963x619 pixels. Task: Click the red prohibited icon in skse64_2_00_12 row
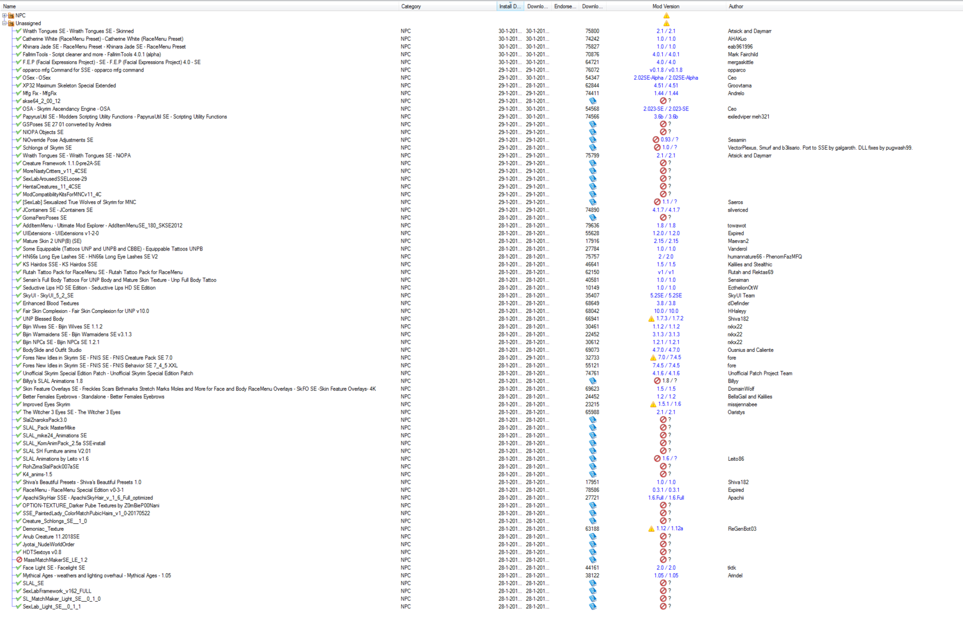click(663, 101)
